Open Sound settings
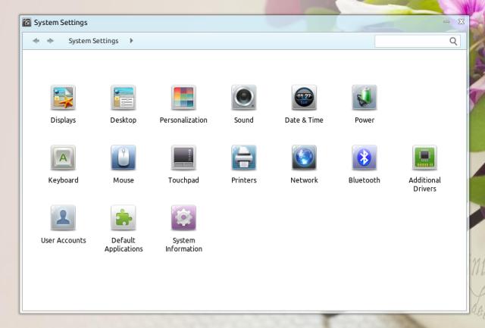This screenshot has height=328, width=485. 243,98
